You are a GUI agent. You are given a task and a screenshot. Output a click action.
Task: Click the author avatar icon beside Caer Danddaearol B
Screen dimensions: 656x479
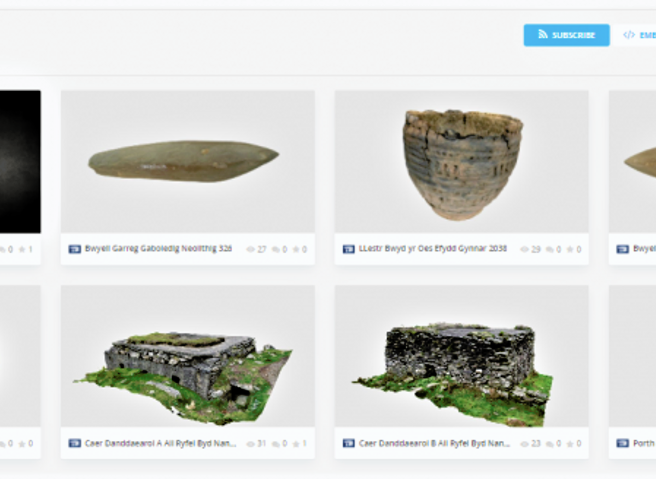pyautogui.click(x=349, y=443)
